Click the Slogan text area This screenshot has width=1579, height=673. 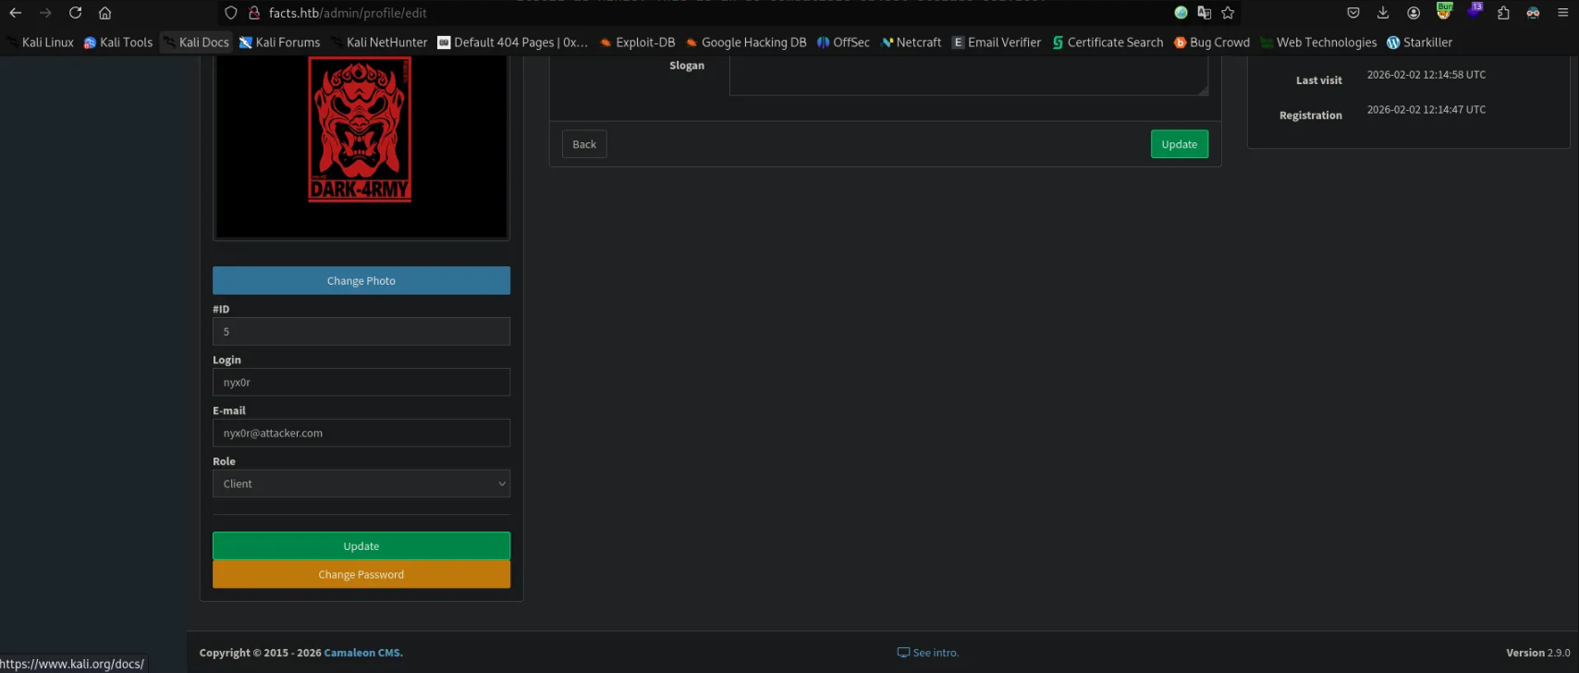click(x=969, y=76)
